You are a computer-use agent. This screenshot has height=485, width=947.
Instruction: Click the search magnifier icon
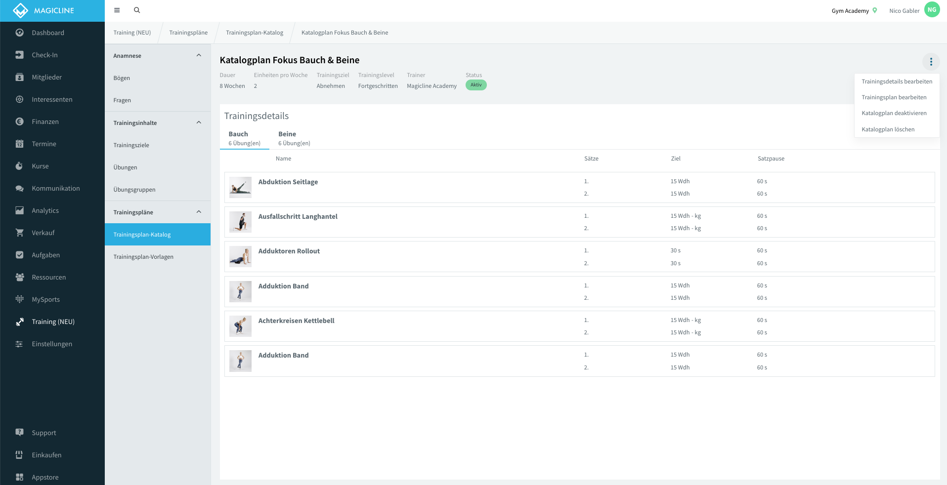pos(137,10)
